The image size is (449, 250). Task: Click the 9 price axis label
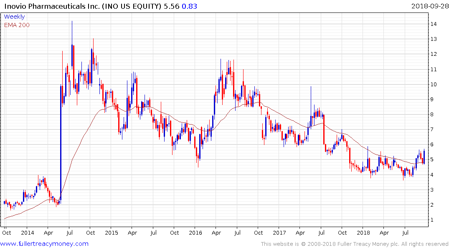click(x=432, y=100)
